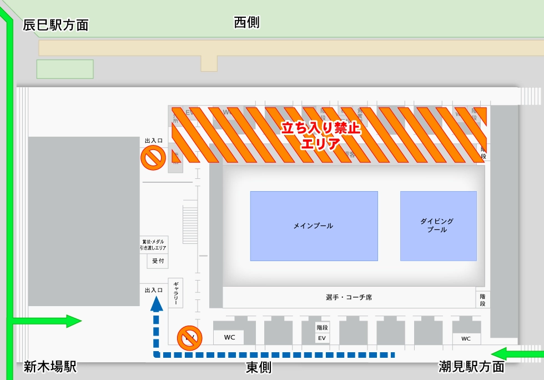This screenshot has width=544, height=380.
Task: Click the no-entry sign beside the upper 出入口
Action: (x=152, y=158)
